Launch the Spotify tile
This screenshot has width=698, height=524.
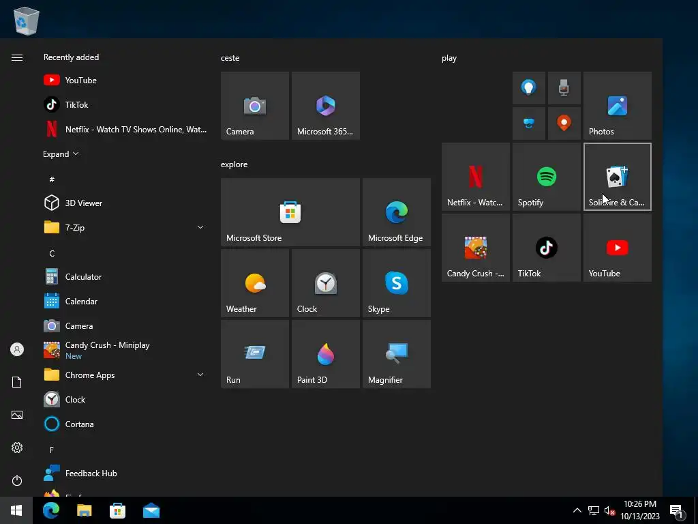(547, 177)
